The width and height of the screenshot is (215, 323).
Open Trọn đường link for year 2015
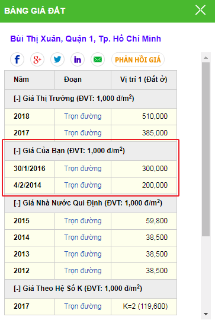[83, 221]
